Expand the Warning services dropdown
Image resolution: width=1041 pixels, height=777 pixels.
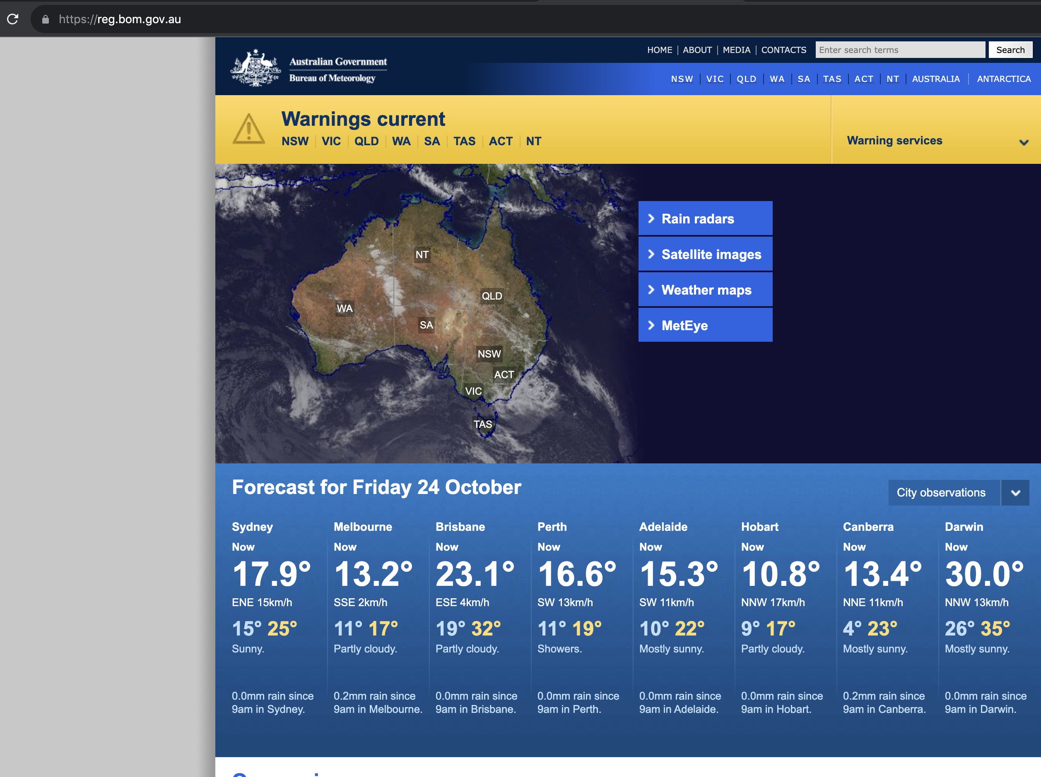click(x=1023, y=142)
